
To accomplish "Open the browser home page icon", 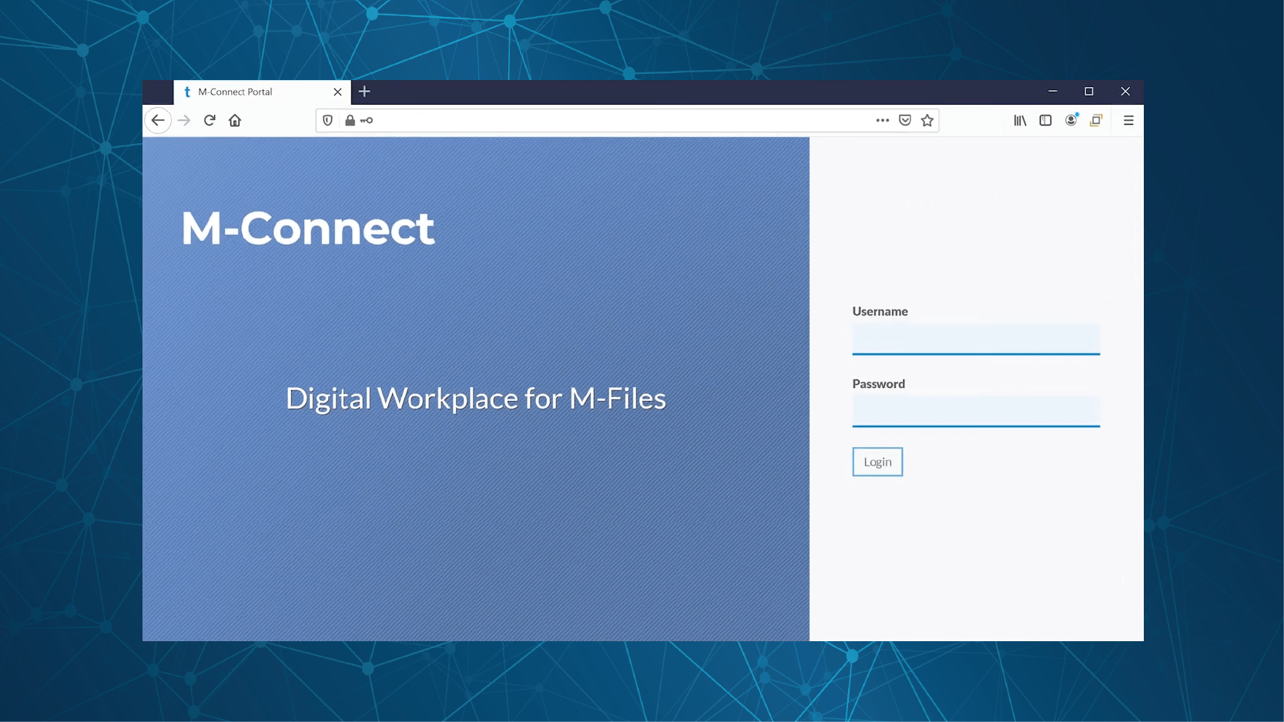I will pos(235,120).
